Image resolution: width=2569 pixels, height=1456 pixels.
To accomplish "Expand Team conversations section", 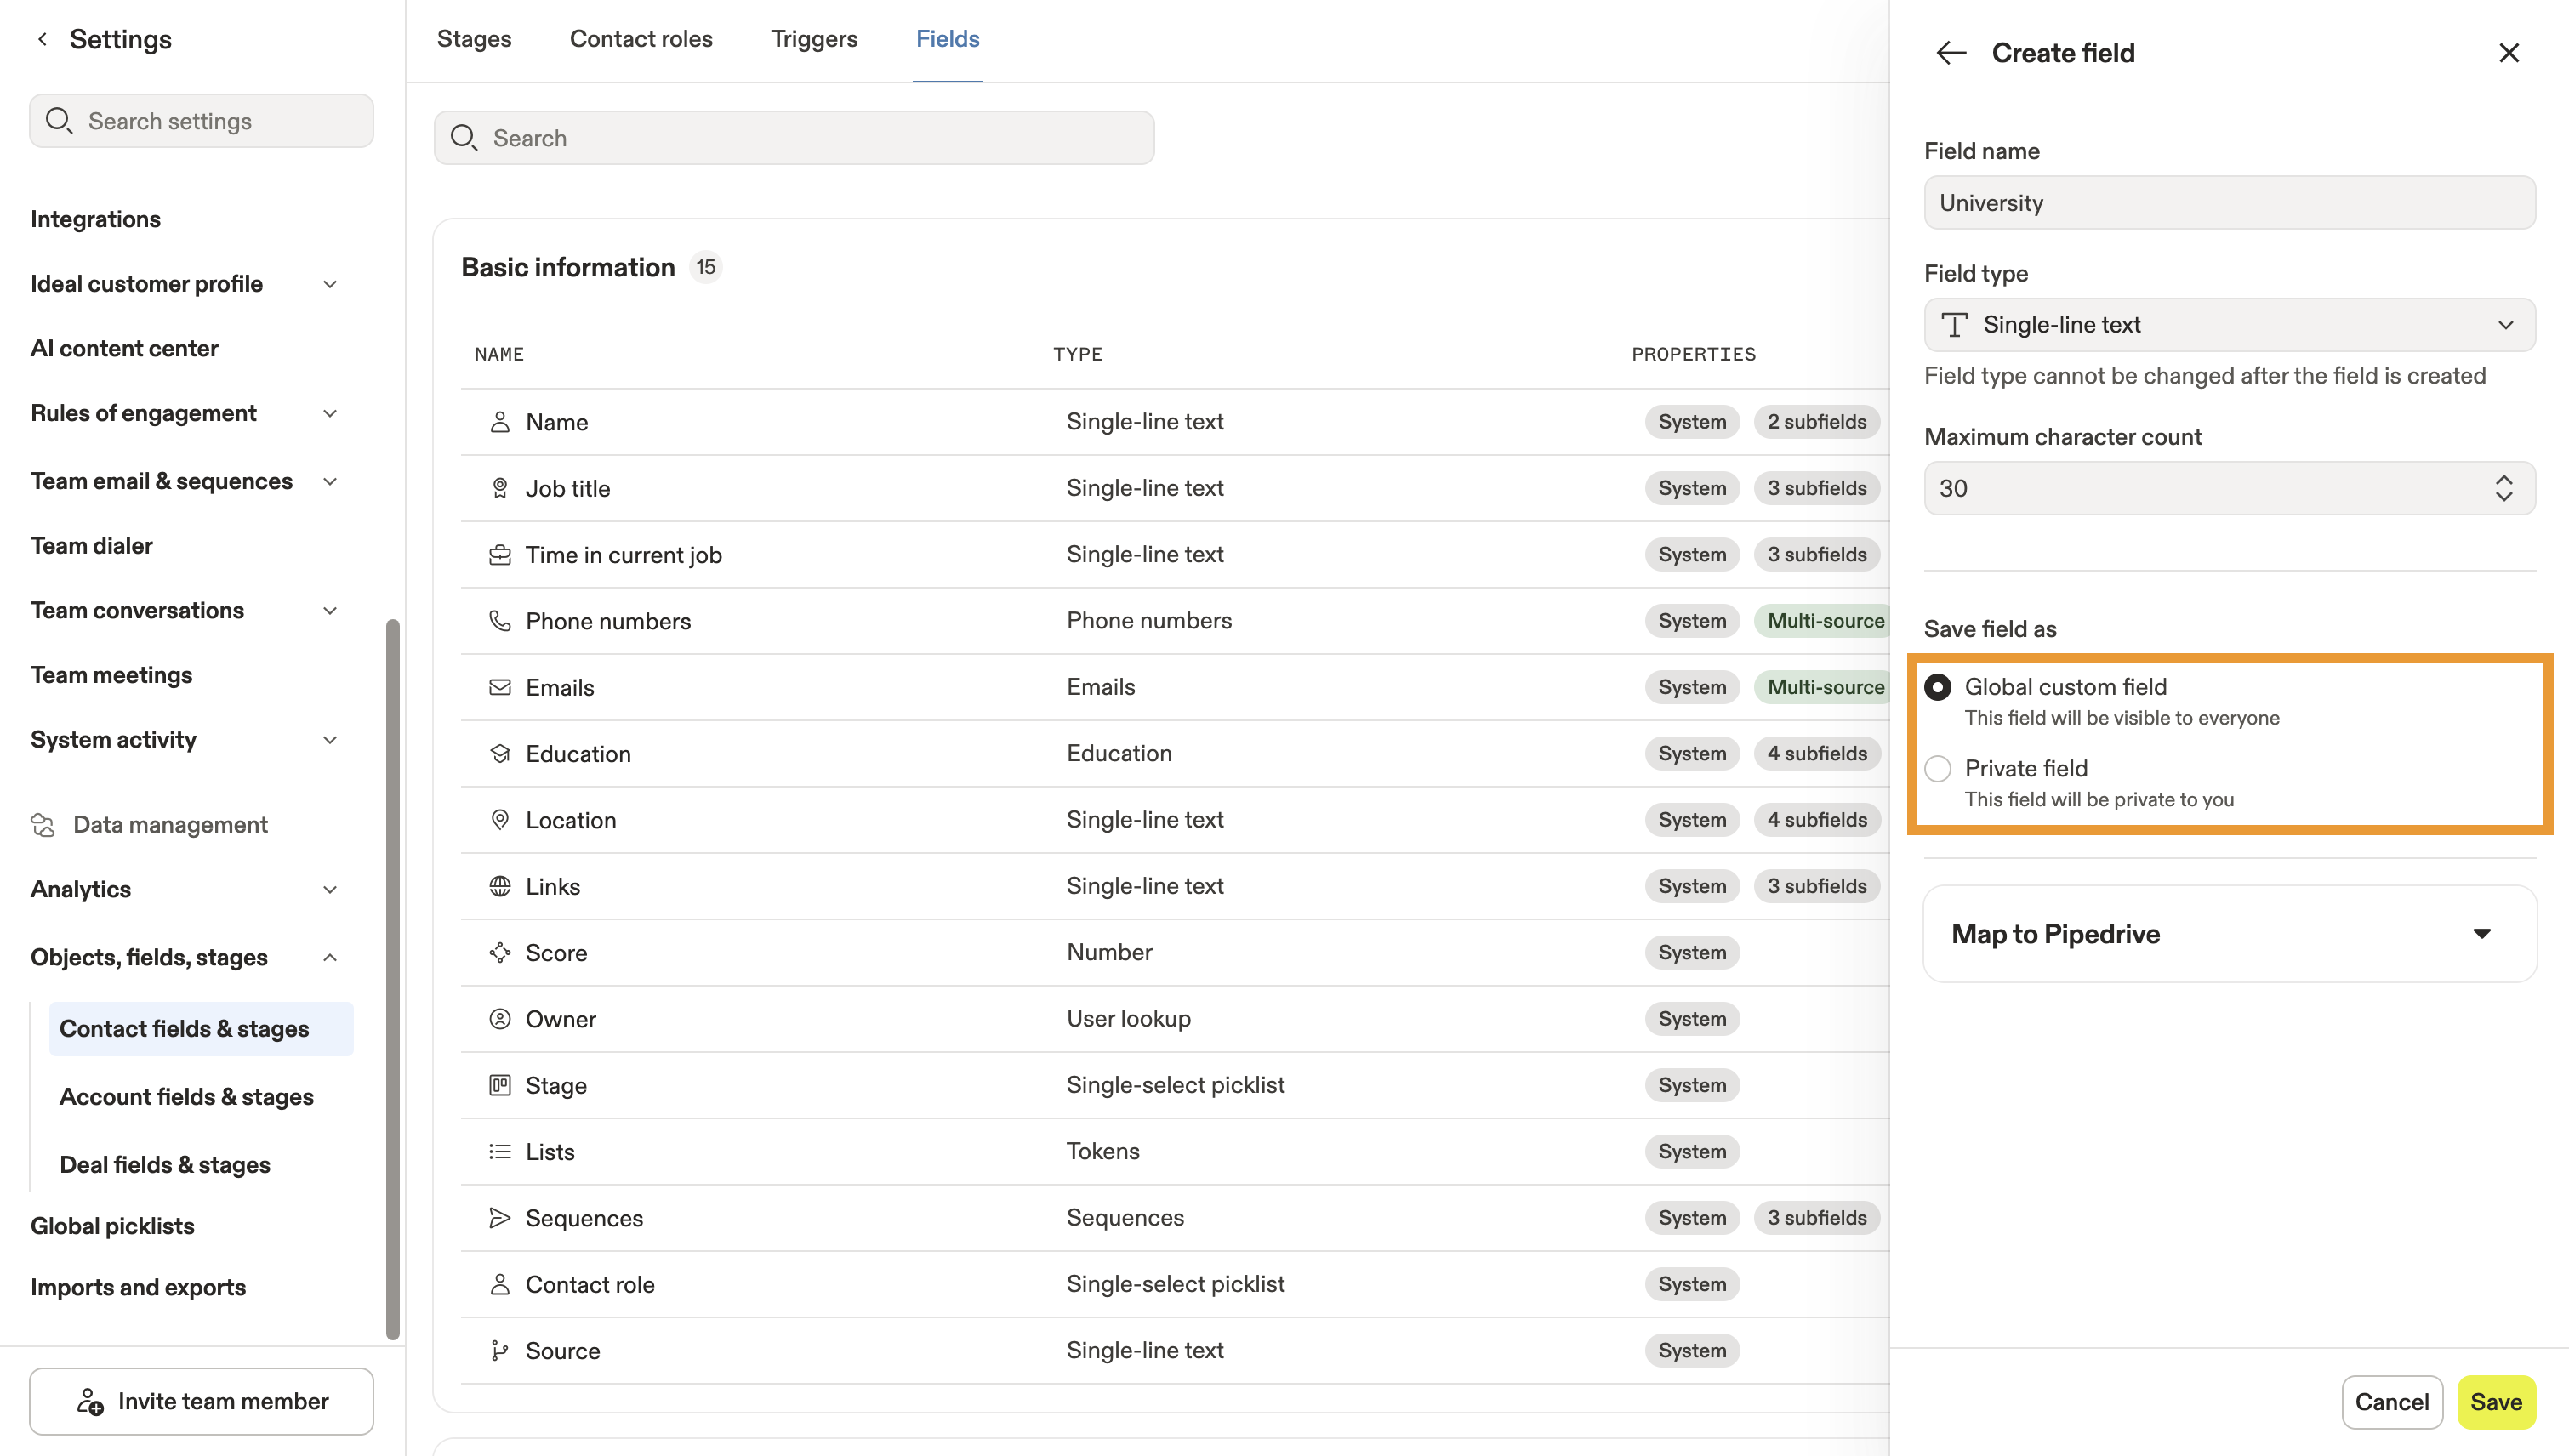I will click(x=330, y=611).
